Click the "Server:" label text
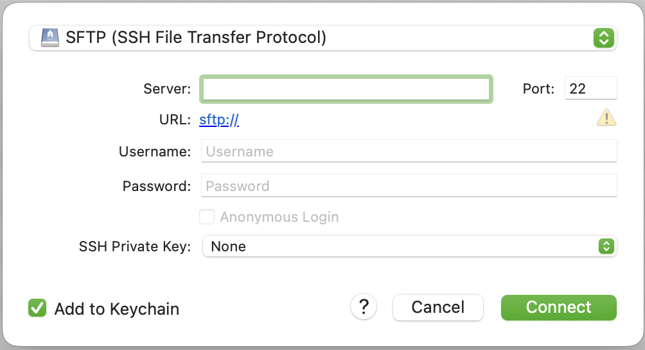The width and height of the screenshot is (645, 350). pyautogui.click(x=167, y=89)
